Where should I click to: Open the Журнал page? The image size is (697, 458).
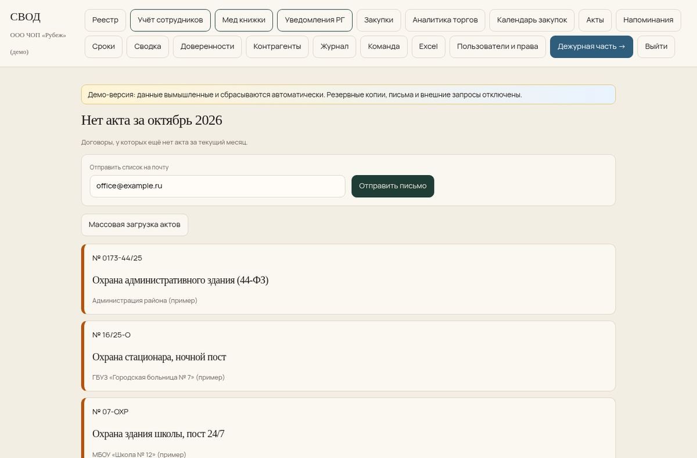[x=335, y=47]
